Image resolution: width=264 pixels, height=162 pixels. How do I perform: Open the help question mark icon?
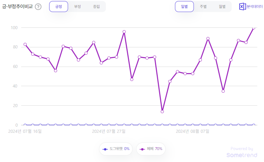click(38, 7)
